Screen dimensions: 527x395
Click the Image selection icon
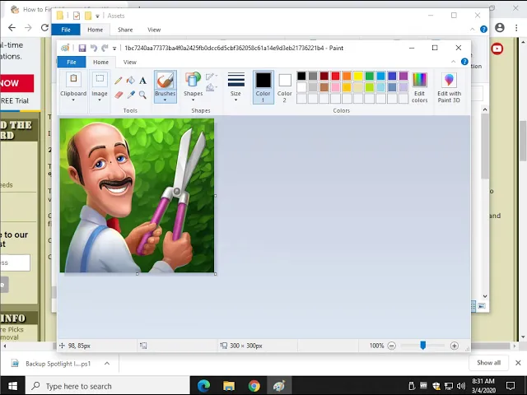coord(100,79)
